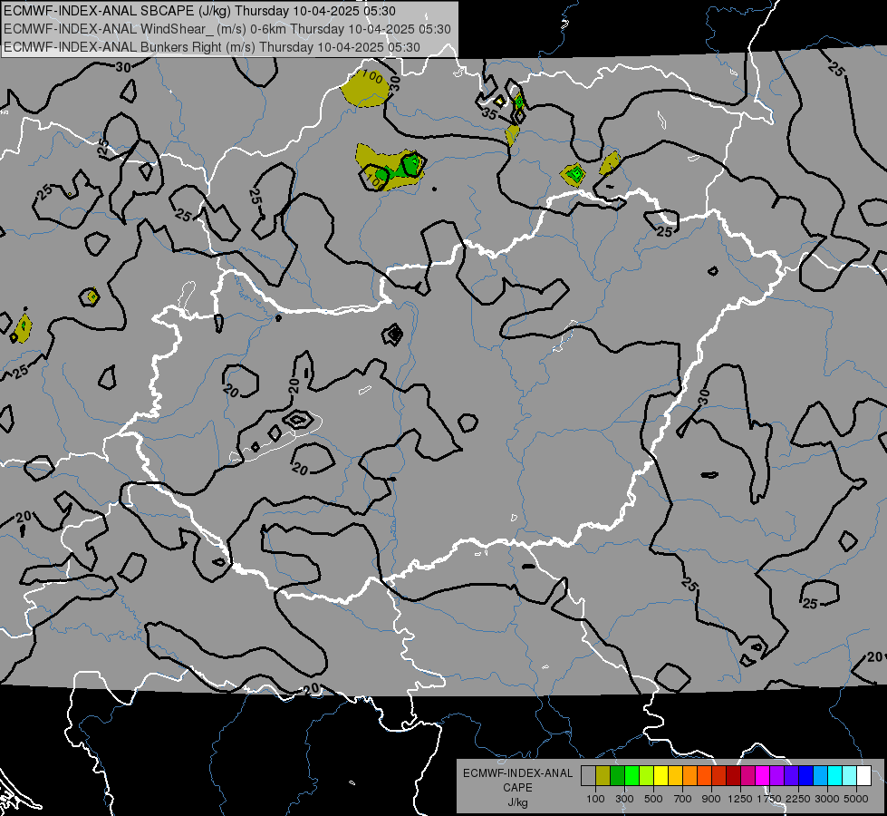
Task: Select the white 5000 J/kg swatch
Action: pyautogui.click(x=863, y=776)
